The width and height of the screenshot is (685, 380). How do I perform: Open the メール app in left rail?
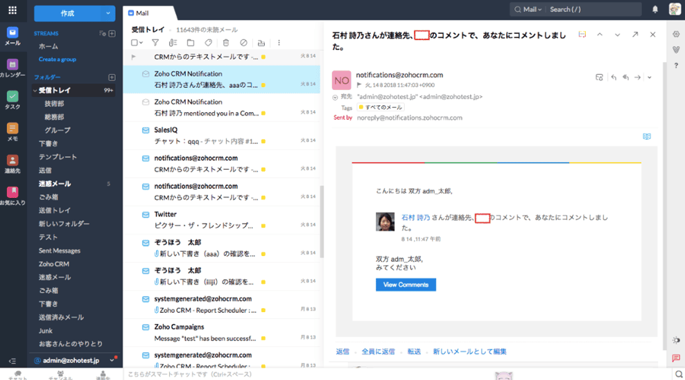click(x=12, y=36)
